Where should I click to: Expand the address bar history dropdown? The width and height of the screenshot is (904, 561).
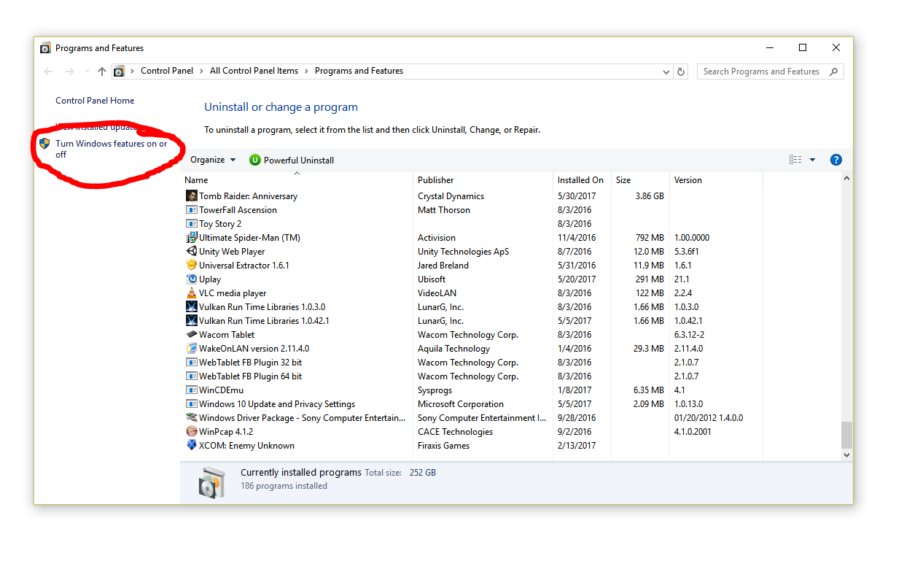pos(666,71)
